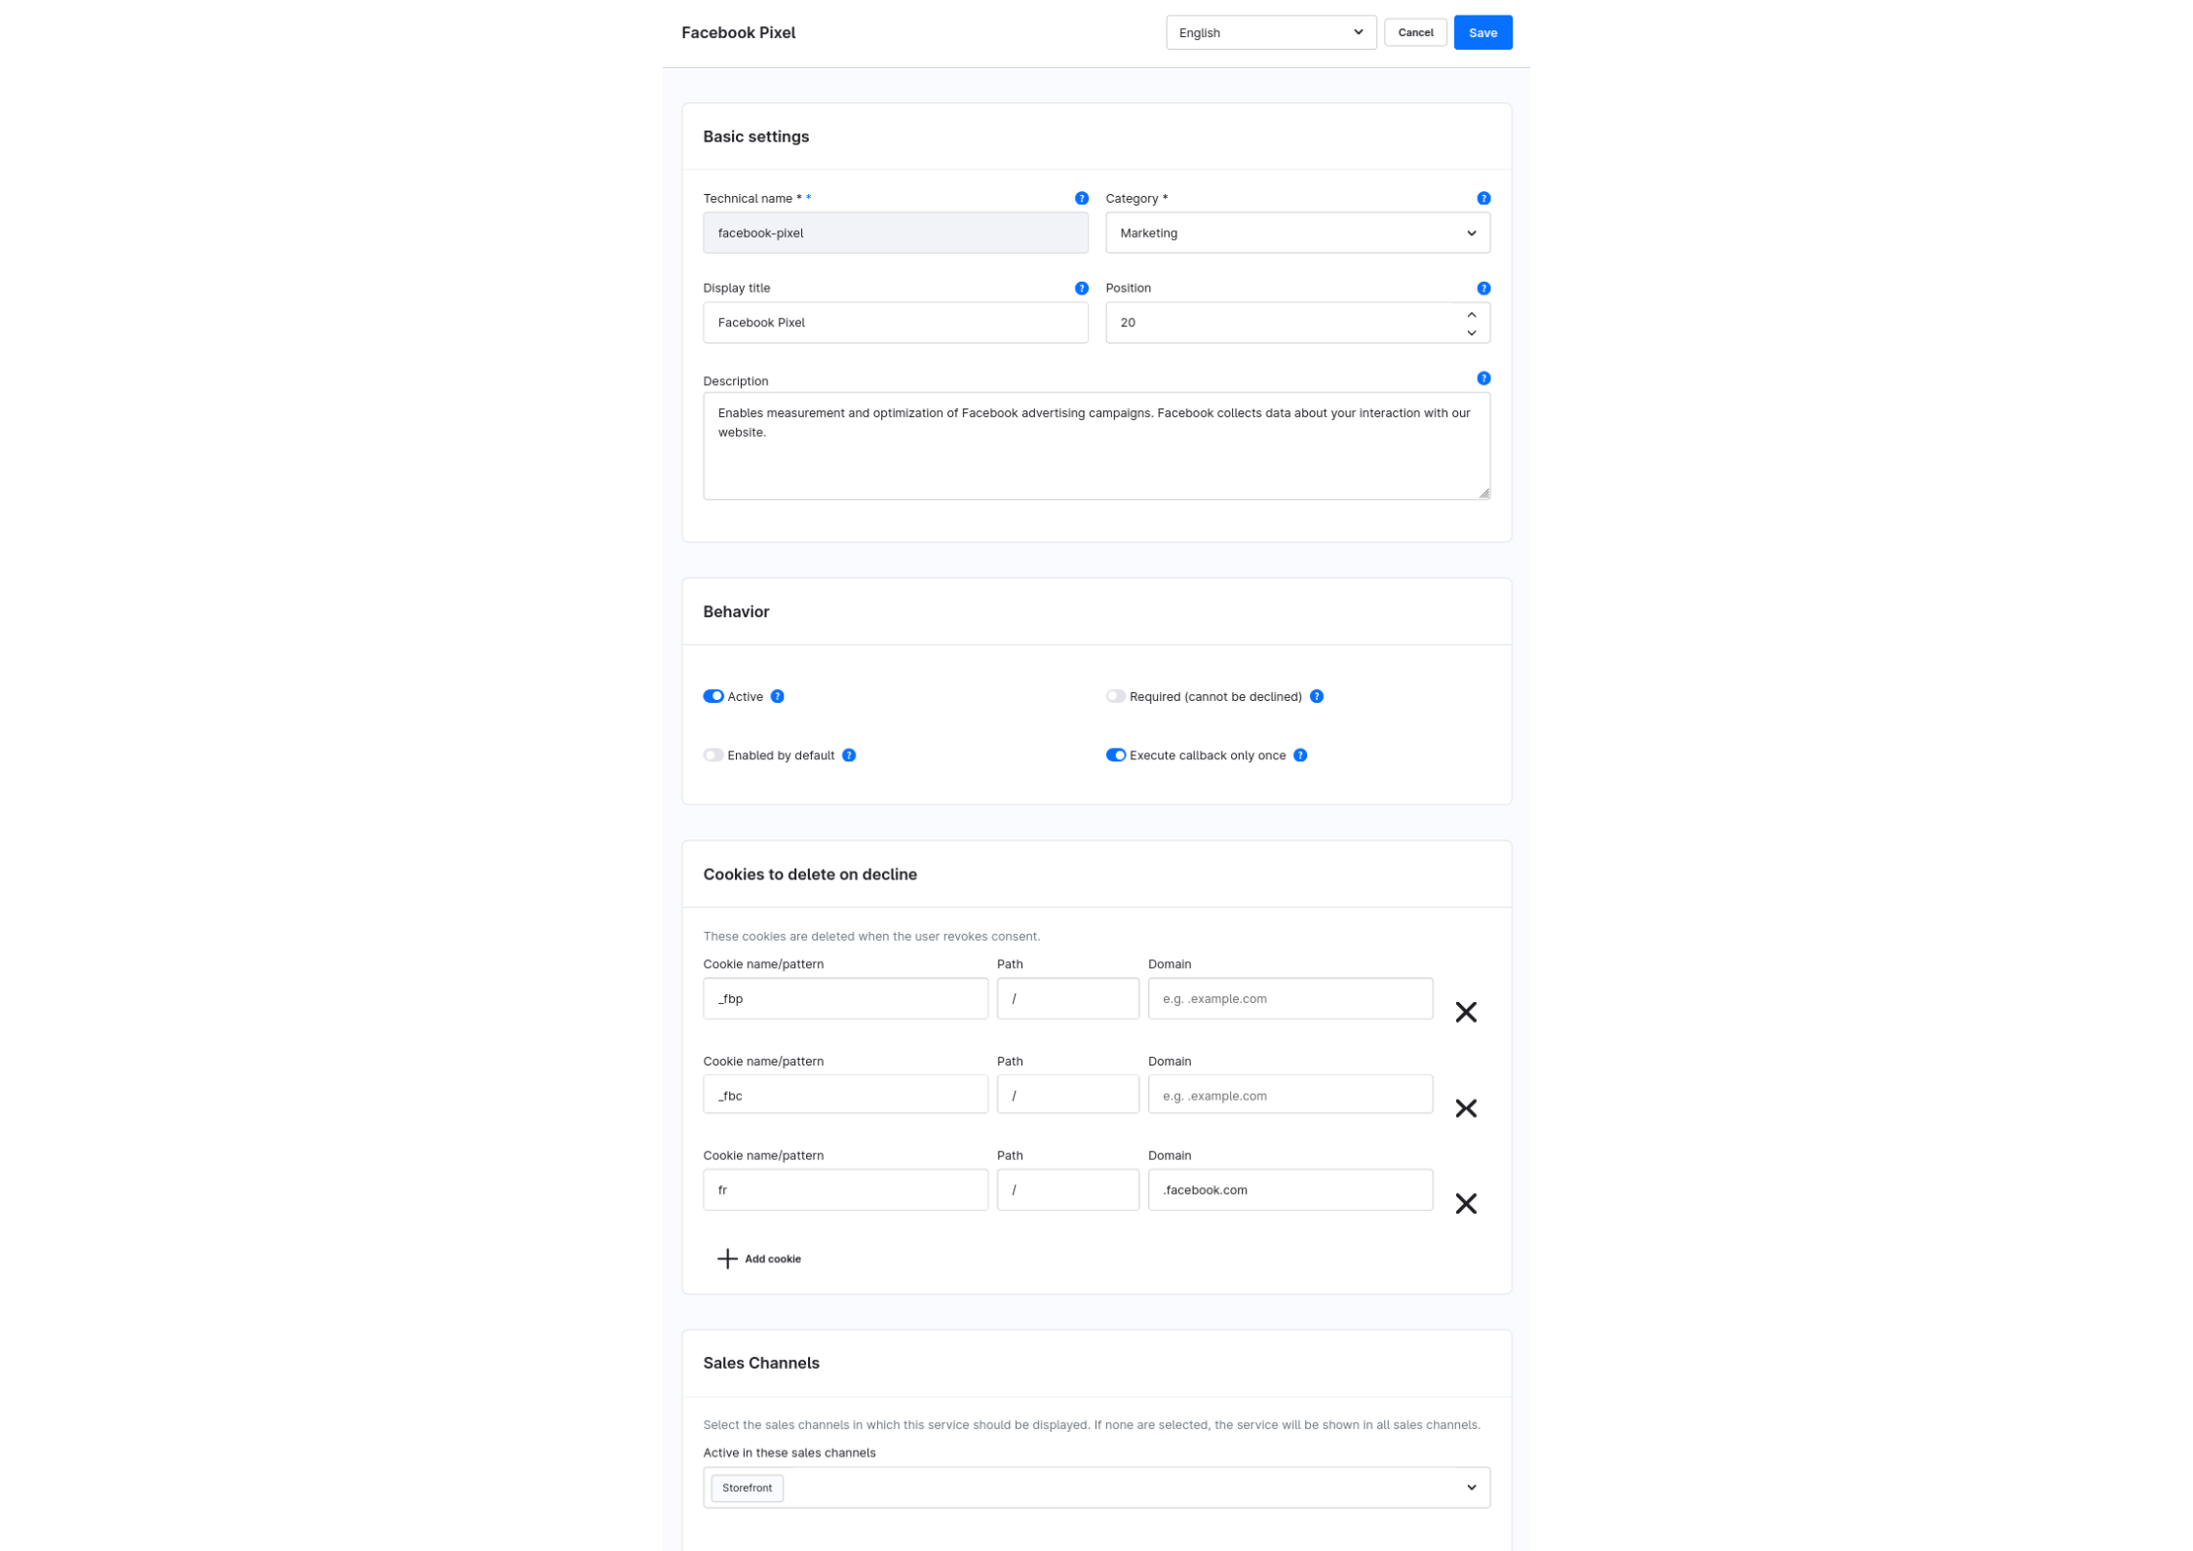Viewport: 2193px width, 1551px height.
Task: Click the Sales Channels heading
Action: 761,1363
